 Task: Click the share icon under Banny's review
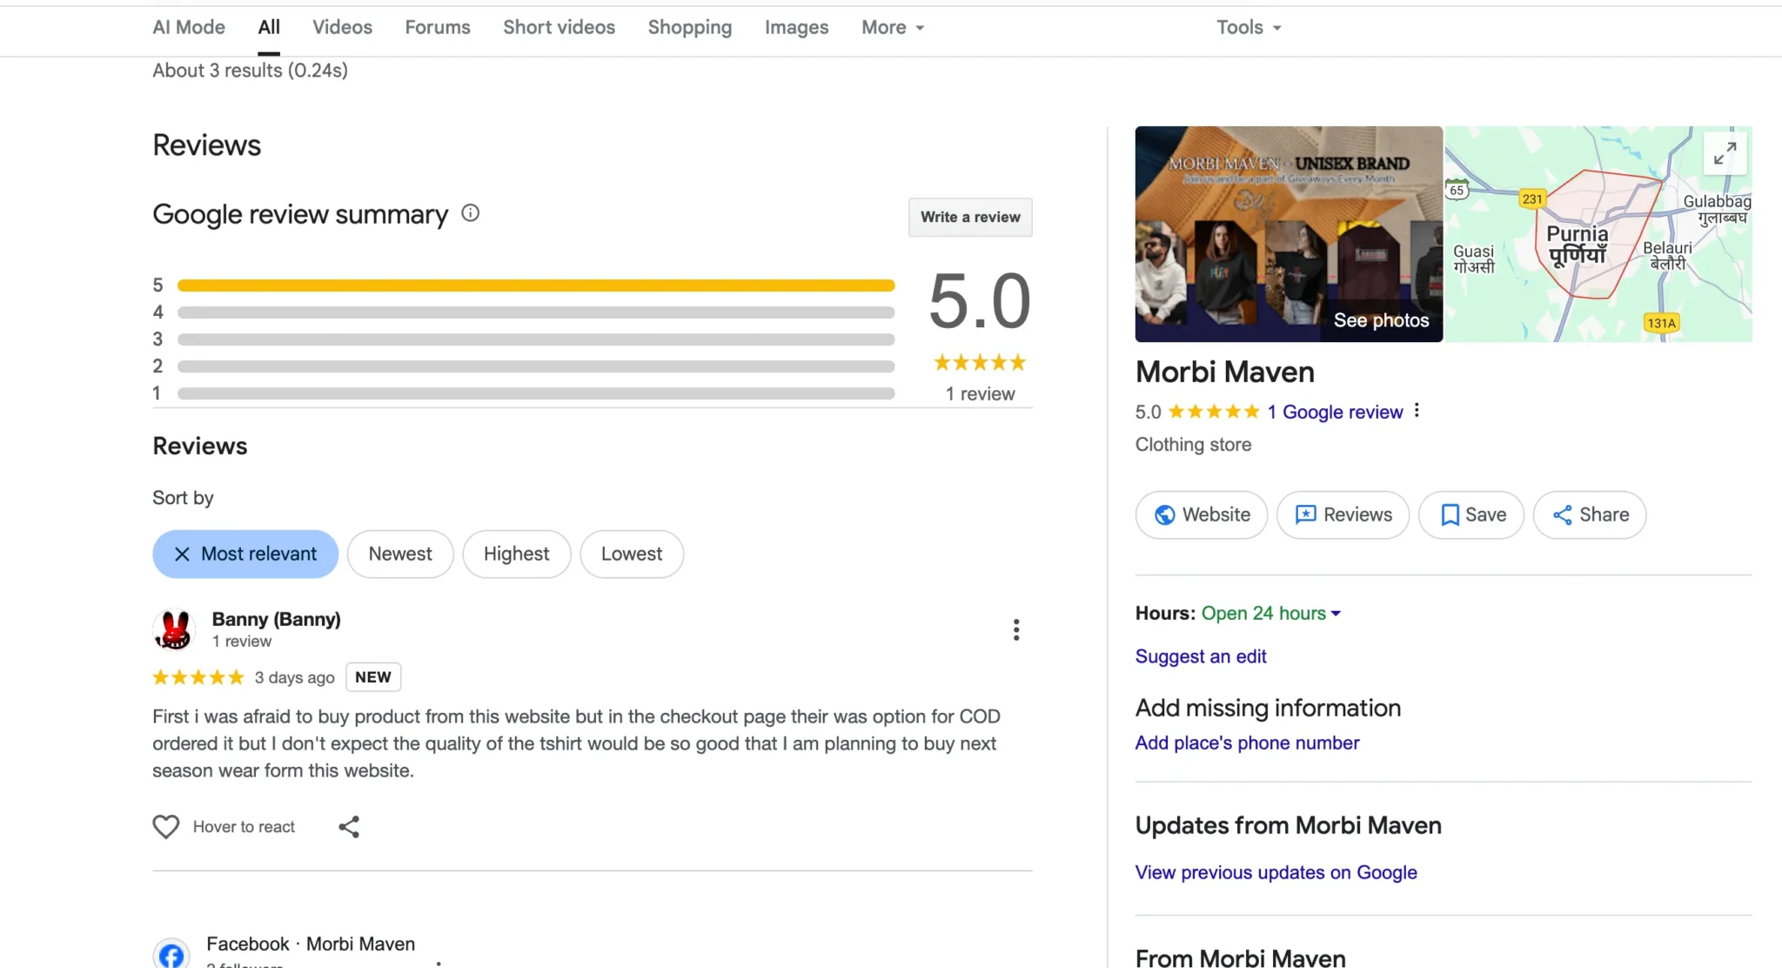[349, 826]
